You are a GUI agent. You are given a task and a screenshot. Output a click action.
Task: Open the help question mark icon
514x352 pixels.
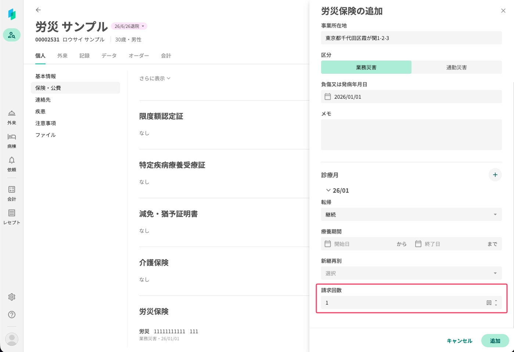click(x=12, y=315)
